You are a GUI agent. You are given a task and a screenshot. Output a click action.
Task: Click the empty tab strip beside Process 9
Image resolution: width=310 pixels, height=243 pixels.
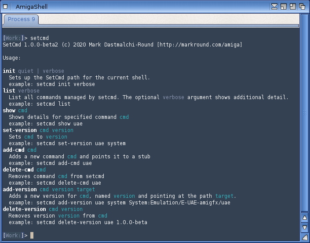(x=167, y=19)
